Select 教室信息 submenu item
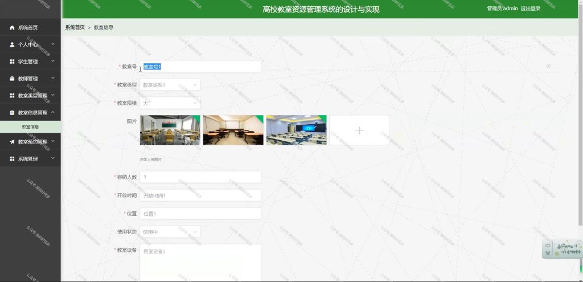This screenshot has height=282, width=583. tap(31, 127)
